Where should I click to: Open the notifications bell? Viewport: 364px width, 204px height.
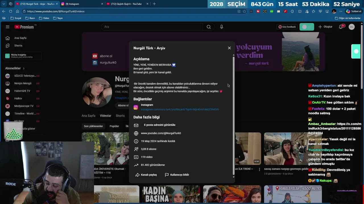coord(341,27)
